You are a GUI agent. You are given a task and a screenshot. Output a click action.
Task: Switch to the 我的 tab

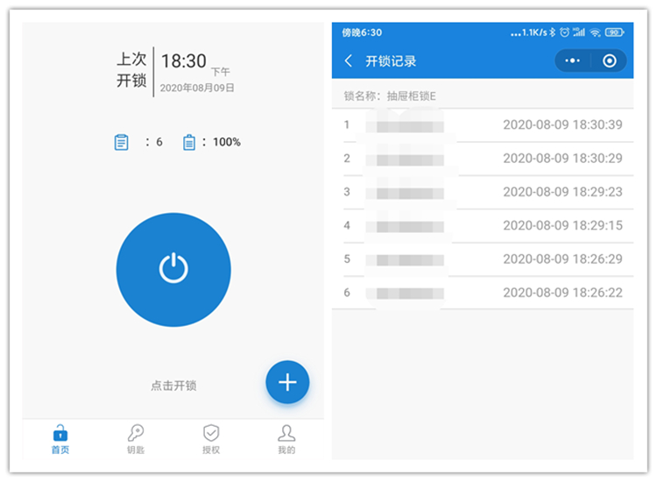(x=286, y=439)
